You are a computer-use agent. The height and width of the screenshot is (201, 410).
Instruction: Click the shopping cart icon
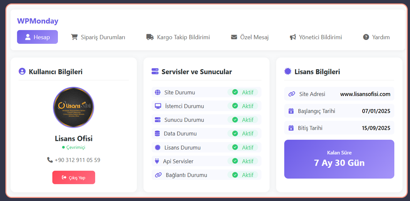pos(74,37)
